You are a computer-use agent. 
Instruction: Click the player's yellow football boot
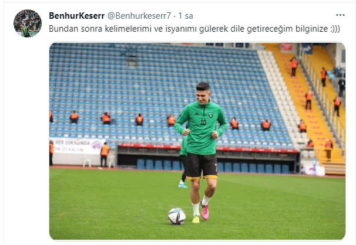(196, 219)
